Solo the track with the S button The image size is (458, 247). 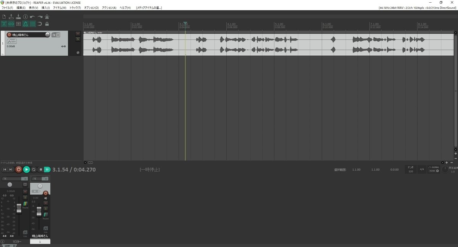click(78, 39)
